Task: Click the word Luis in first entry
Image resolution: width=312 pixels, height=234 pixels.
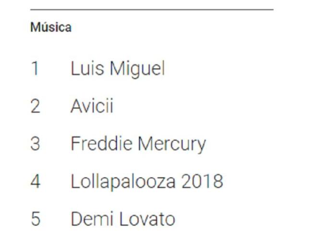Action: (x=87, y=68)
